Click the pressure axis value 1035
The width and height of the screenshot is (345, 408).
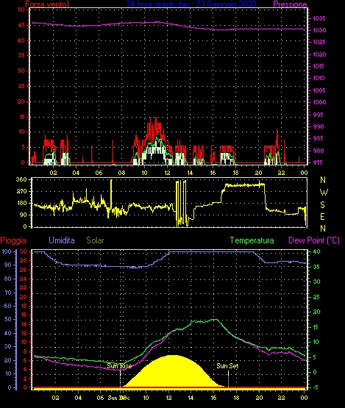pyautogui.click(x=319, y=18)
